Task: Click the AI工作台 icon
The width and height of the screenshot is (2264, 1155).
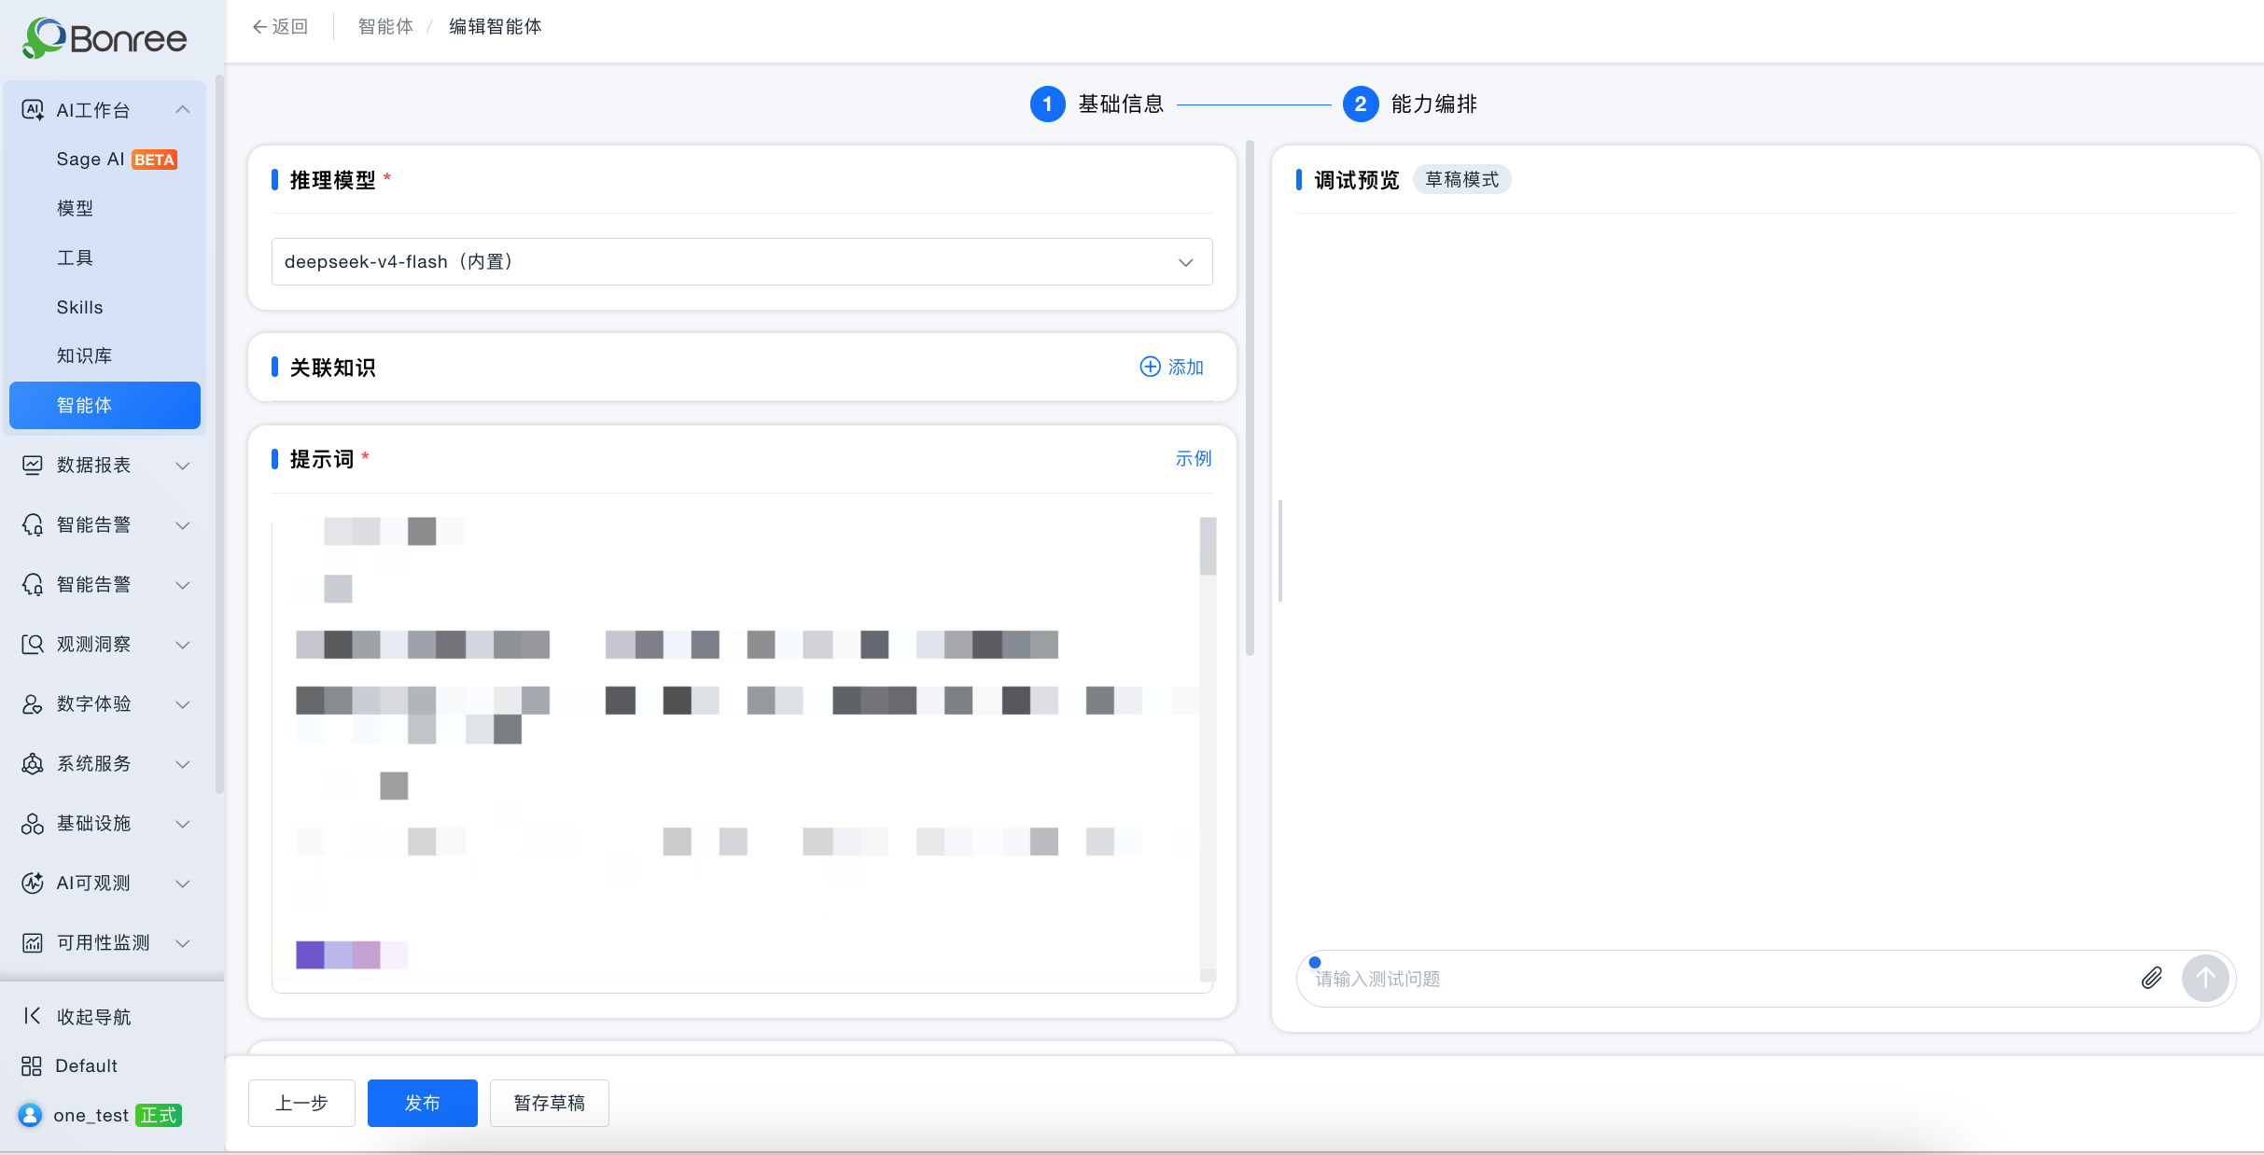Action: [33, 110]
